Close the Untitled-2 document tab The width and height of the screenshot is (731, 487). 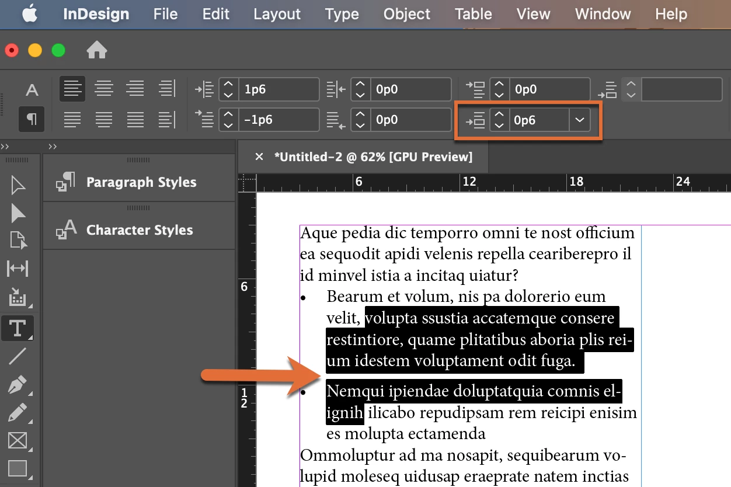(x=259, y=156)
